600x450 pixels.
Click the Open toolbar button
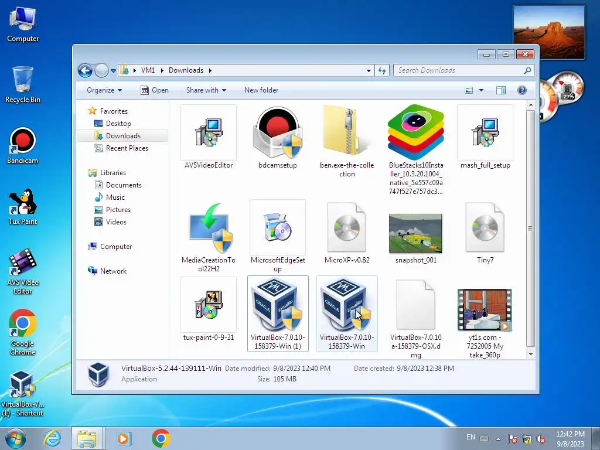click(155, 90)
